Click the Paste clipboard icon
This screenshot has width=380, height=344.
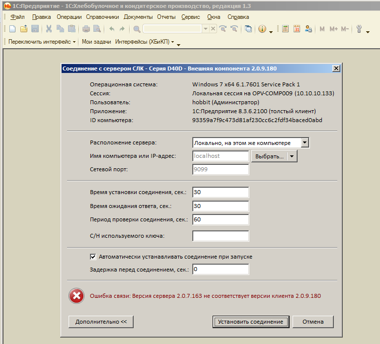(72, 29)
